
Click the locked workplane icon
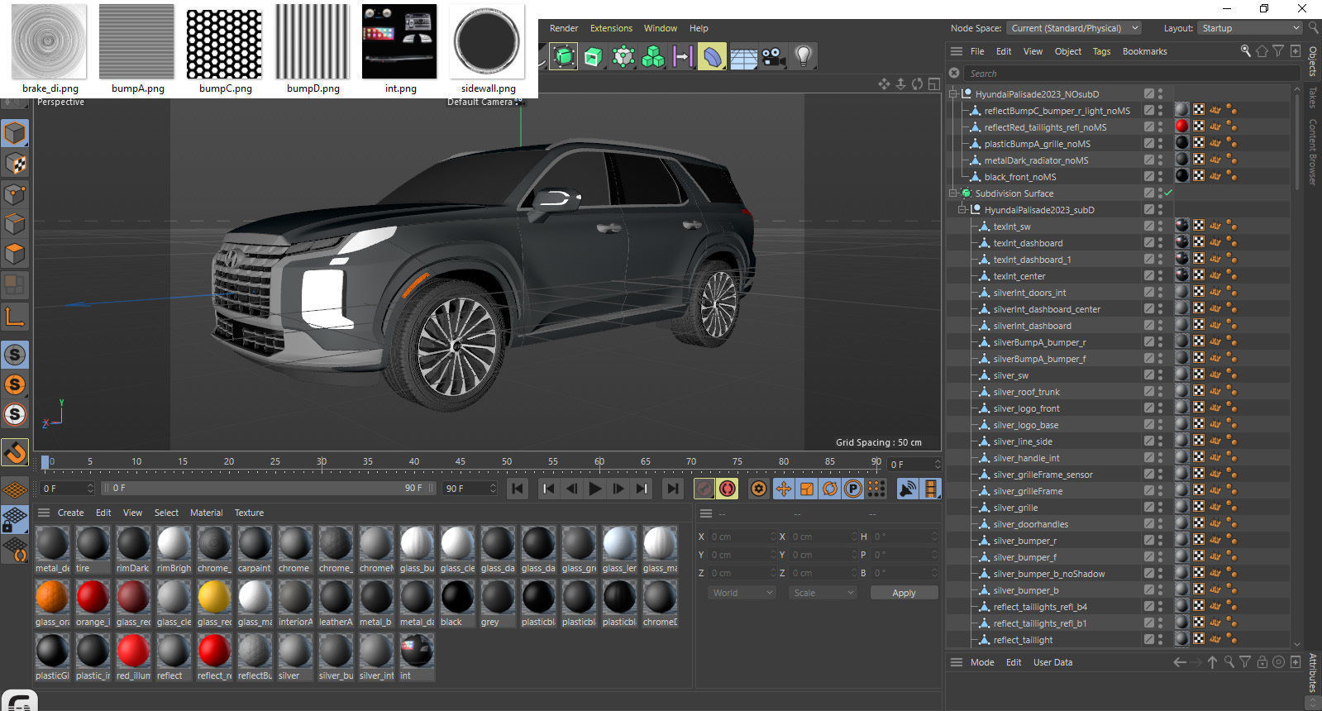pos(15,519)
